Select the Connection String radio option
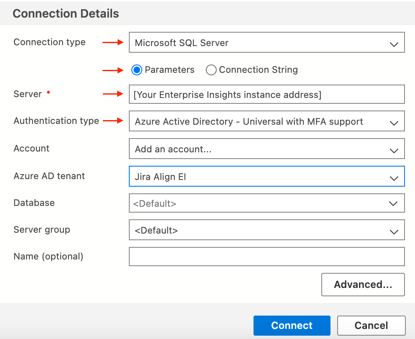Screen dimensions: 415x339 tap(211, 70)
